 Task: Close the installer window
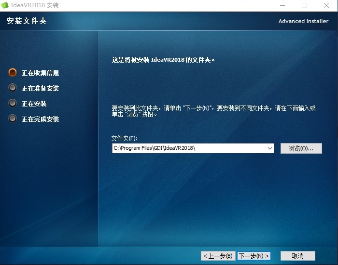coord(326,5)
